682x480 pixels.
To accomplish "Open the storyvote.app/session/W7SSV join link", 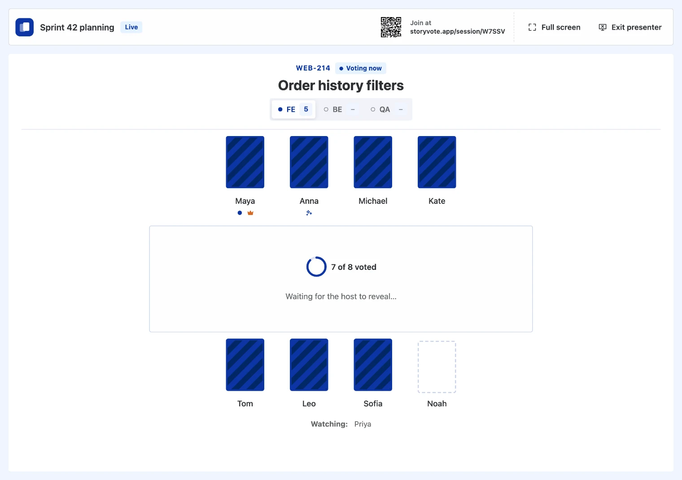I will tap(458, 31).
